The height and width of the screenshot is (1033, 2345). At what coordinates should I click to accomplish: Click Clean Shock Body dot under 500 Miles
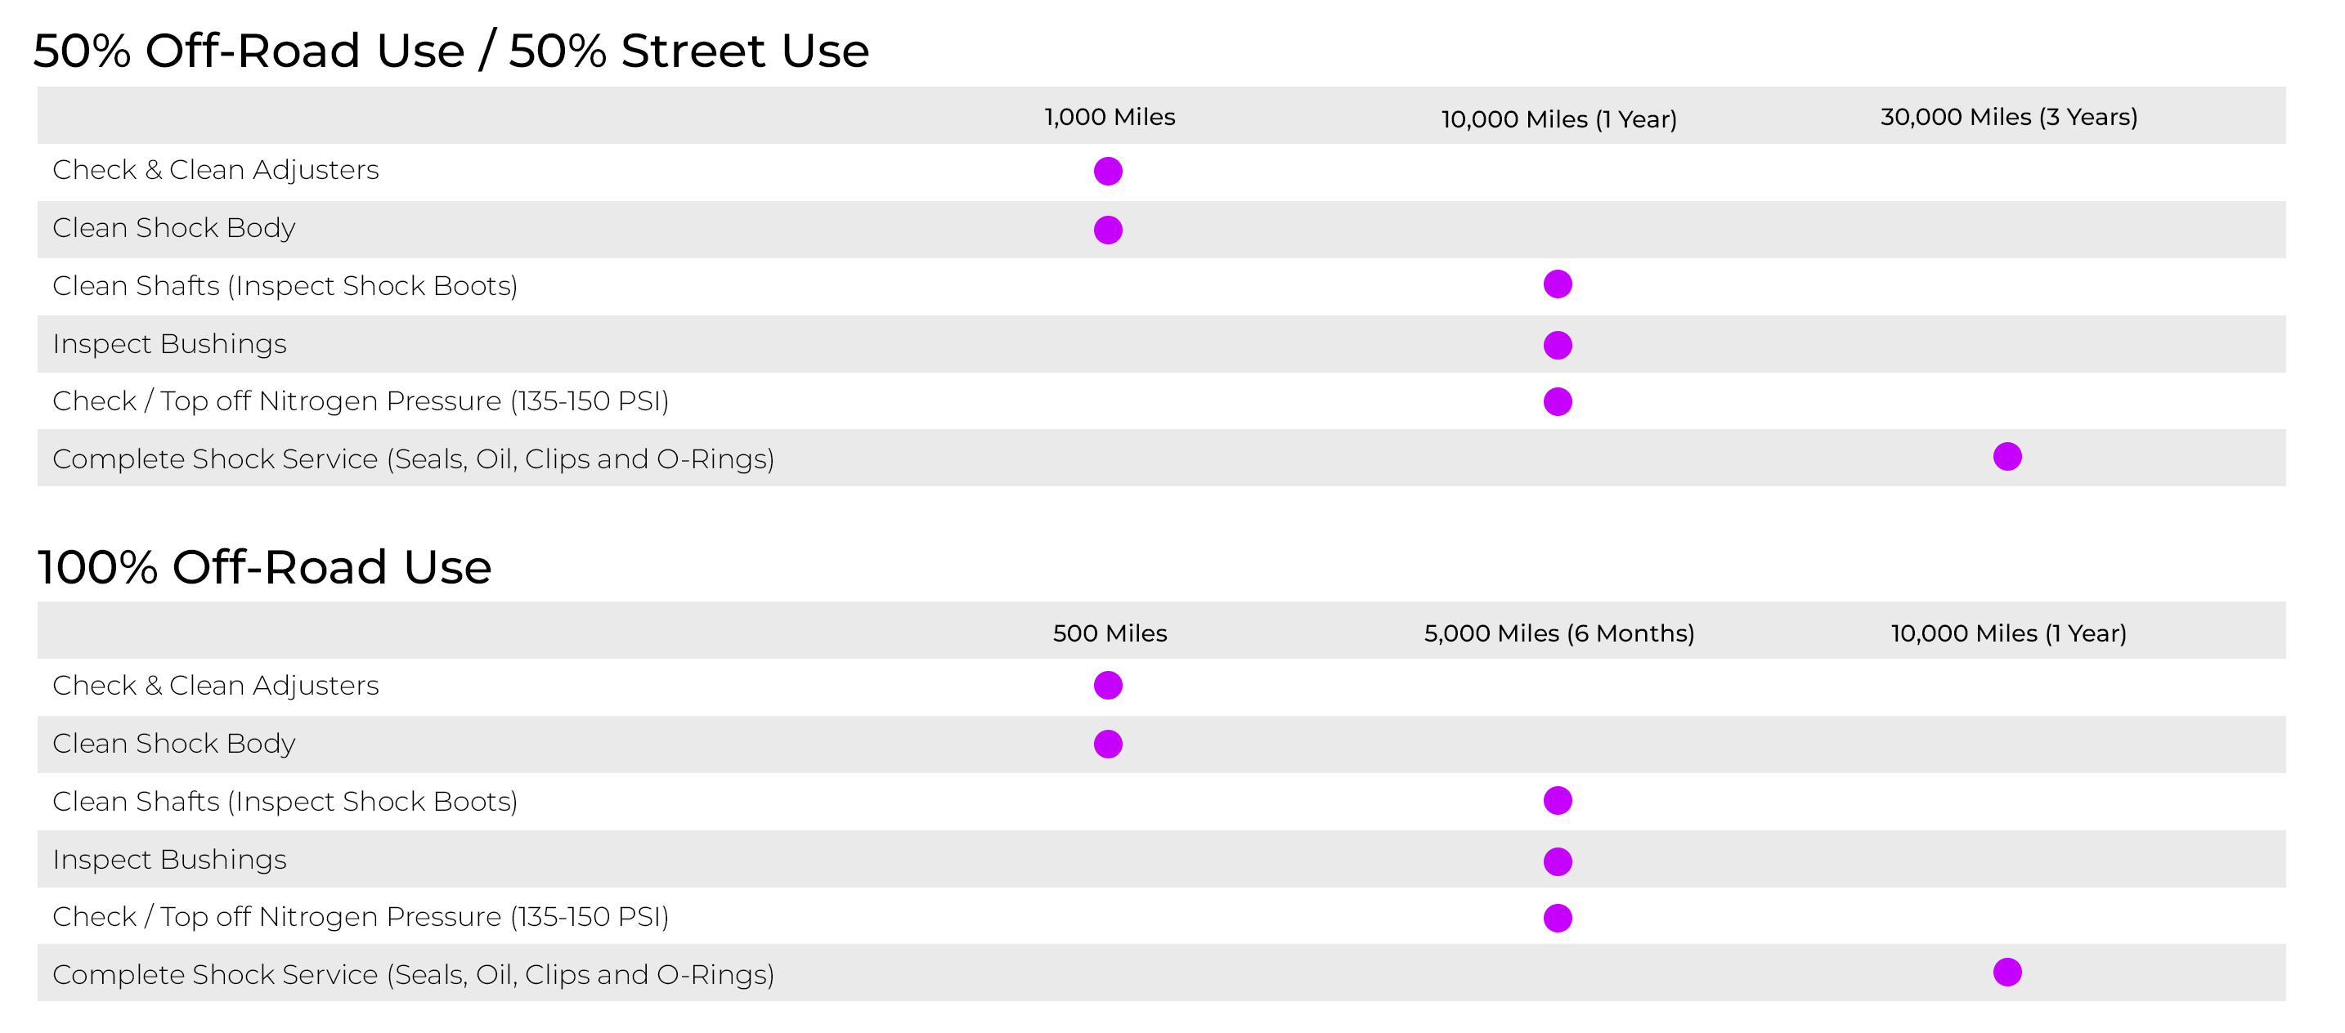point(1108,744)
